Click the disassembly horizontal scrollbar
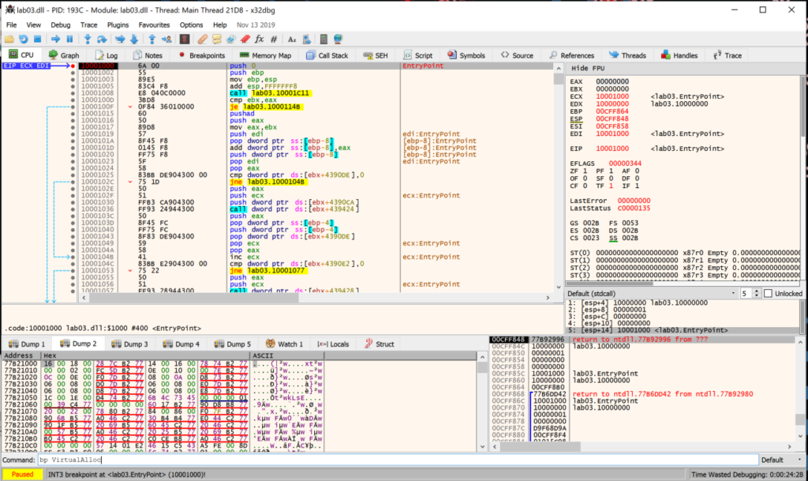The image size is (808, 481). 316,298
